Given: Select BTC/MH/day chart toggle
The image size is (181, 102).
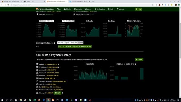Looking at the screenshot, I should [x=50, y=21].
